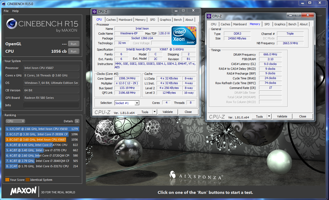
Task: Click the MAXON logo at bottom left
Action: [x=23, y=191]
